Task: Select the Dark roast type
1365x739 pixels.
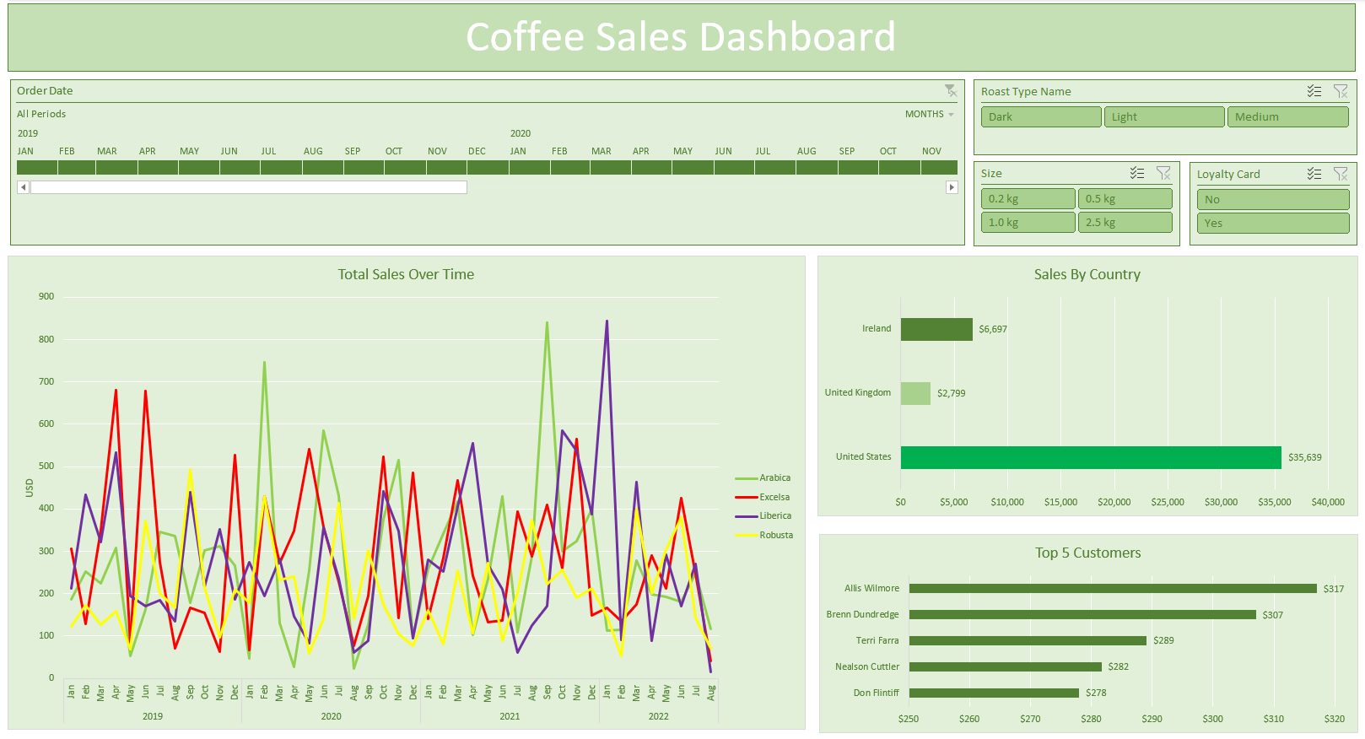Action: [1041, 116]
